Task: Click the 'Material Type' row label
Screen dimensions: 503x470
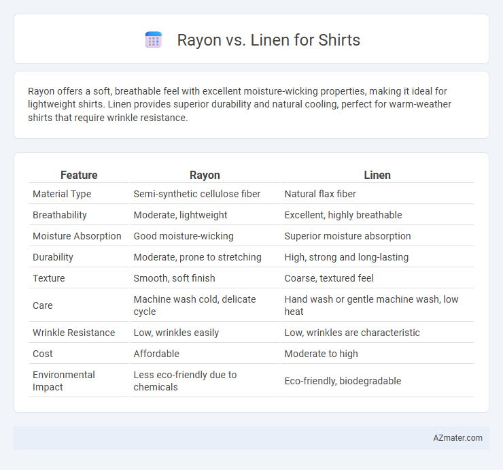Action: (79, 194)
